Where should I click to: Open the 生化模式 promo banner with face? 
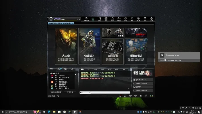[x=143, y=74]
